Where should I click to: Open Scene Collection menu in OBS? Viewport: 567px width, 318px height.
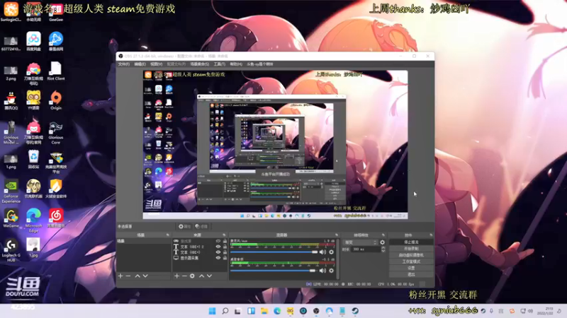[x=200, y=64]
